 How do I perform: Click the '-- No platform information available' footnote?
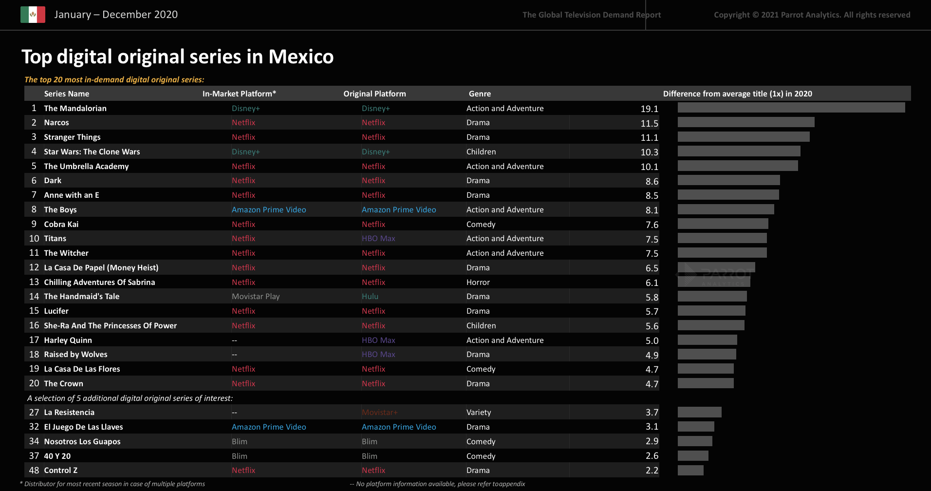[x=437, y=484]
